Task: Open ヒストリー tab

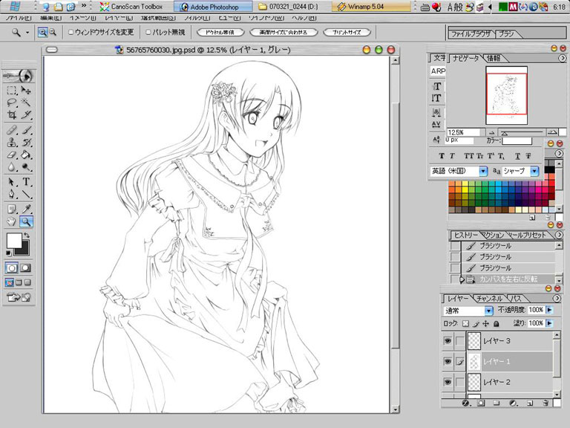Action: point(466,236)
